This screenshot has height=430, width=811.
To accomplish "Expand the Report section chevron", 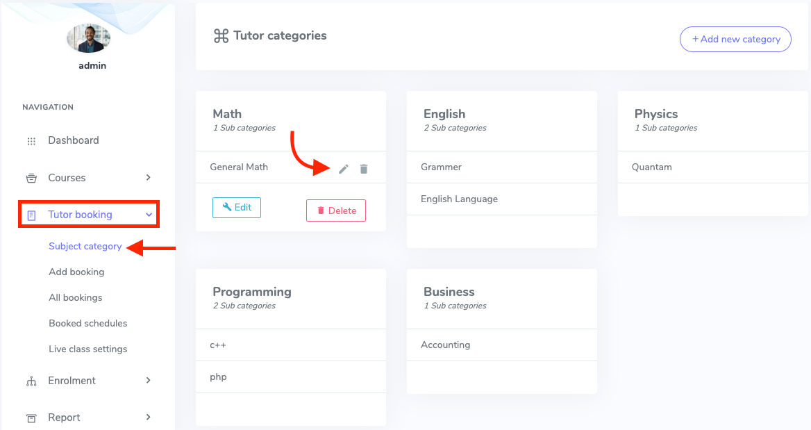I will coord(147,417).
